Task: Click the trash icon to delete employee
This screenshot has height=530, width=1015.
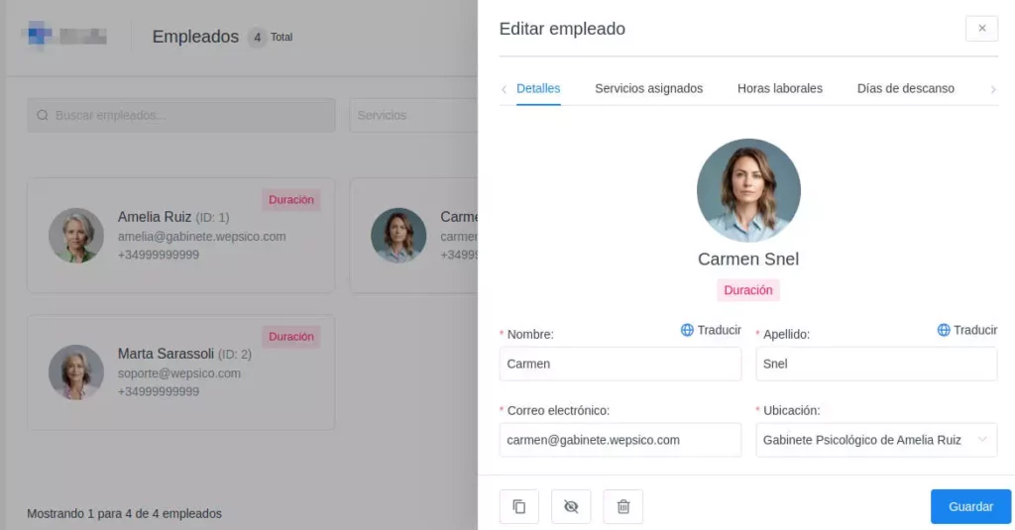Action: [x=622, y=506]
